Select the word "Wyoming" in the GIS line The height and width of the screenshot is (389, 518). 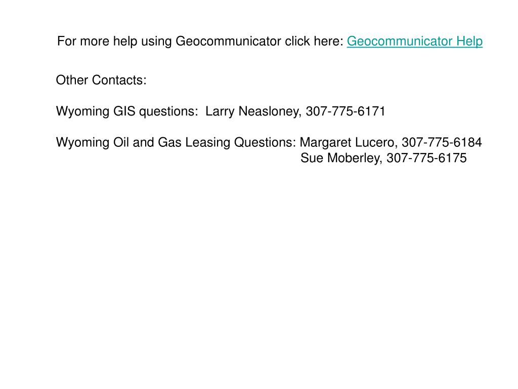click(82, 111)
